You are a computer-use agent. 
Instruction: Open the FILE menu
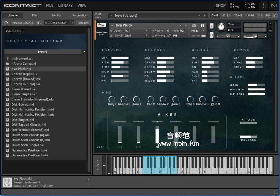pyautogui.click(x=50, y=5)
